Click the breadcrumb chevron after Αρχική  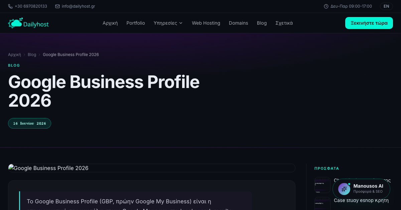click(x=24, y=55)
